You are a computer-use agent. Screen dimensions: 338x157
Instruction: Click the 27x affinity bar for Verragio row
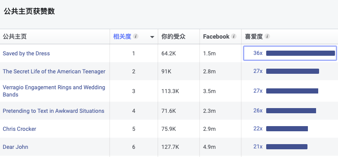pos(292,91)
